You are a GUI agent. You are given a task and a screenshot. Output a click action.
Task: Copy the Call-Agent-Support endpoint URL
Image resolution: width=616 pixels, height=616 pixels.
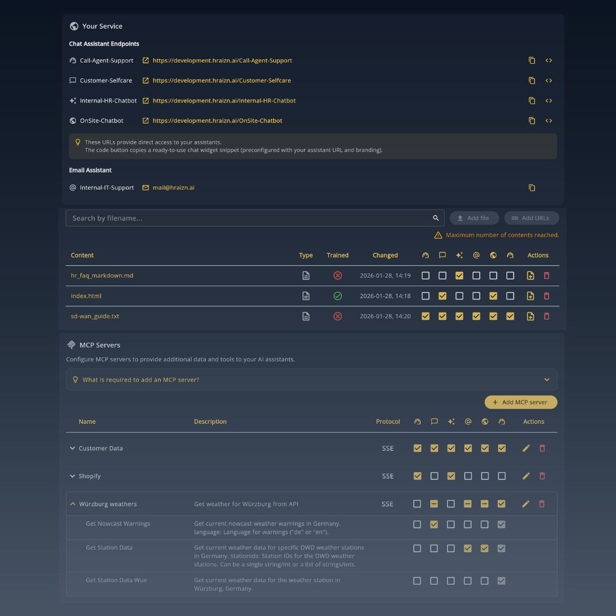[531, 60]
